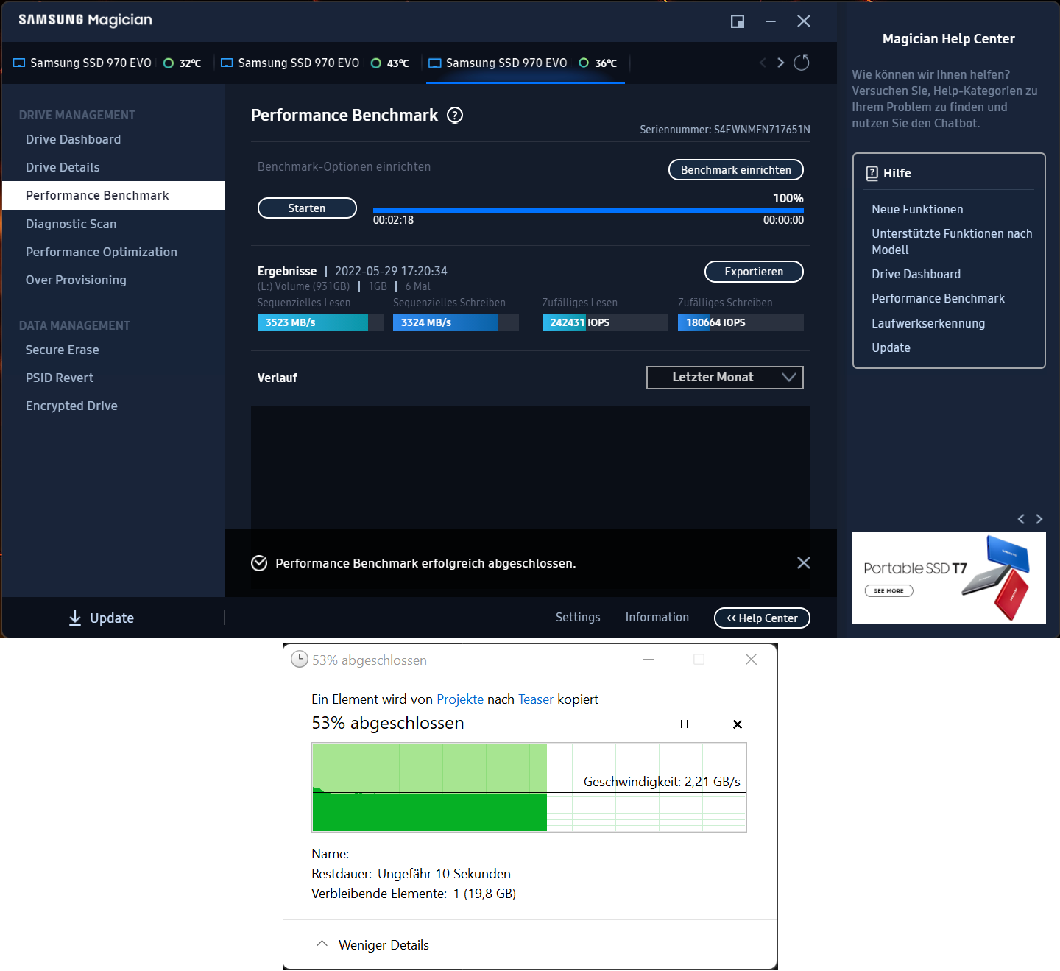Toggle Magician compact window mode icon

point(738,21)
